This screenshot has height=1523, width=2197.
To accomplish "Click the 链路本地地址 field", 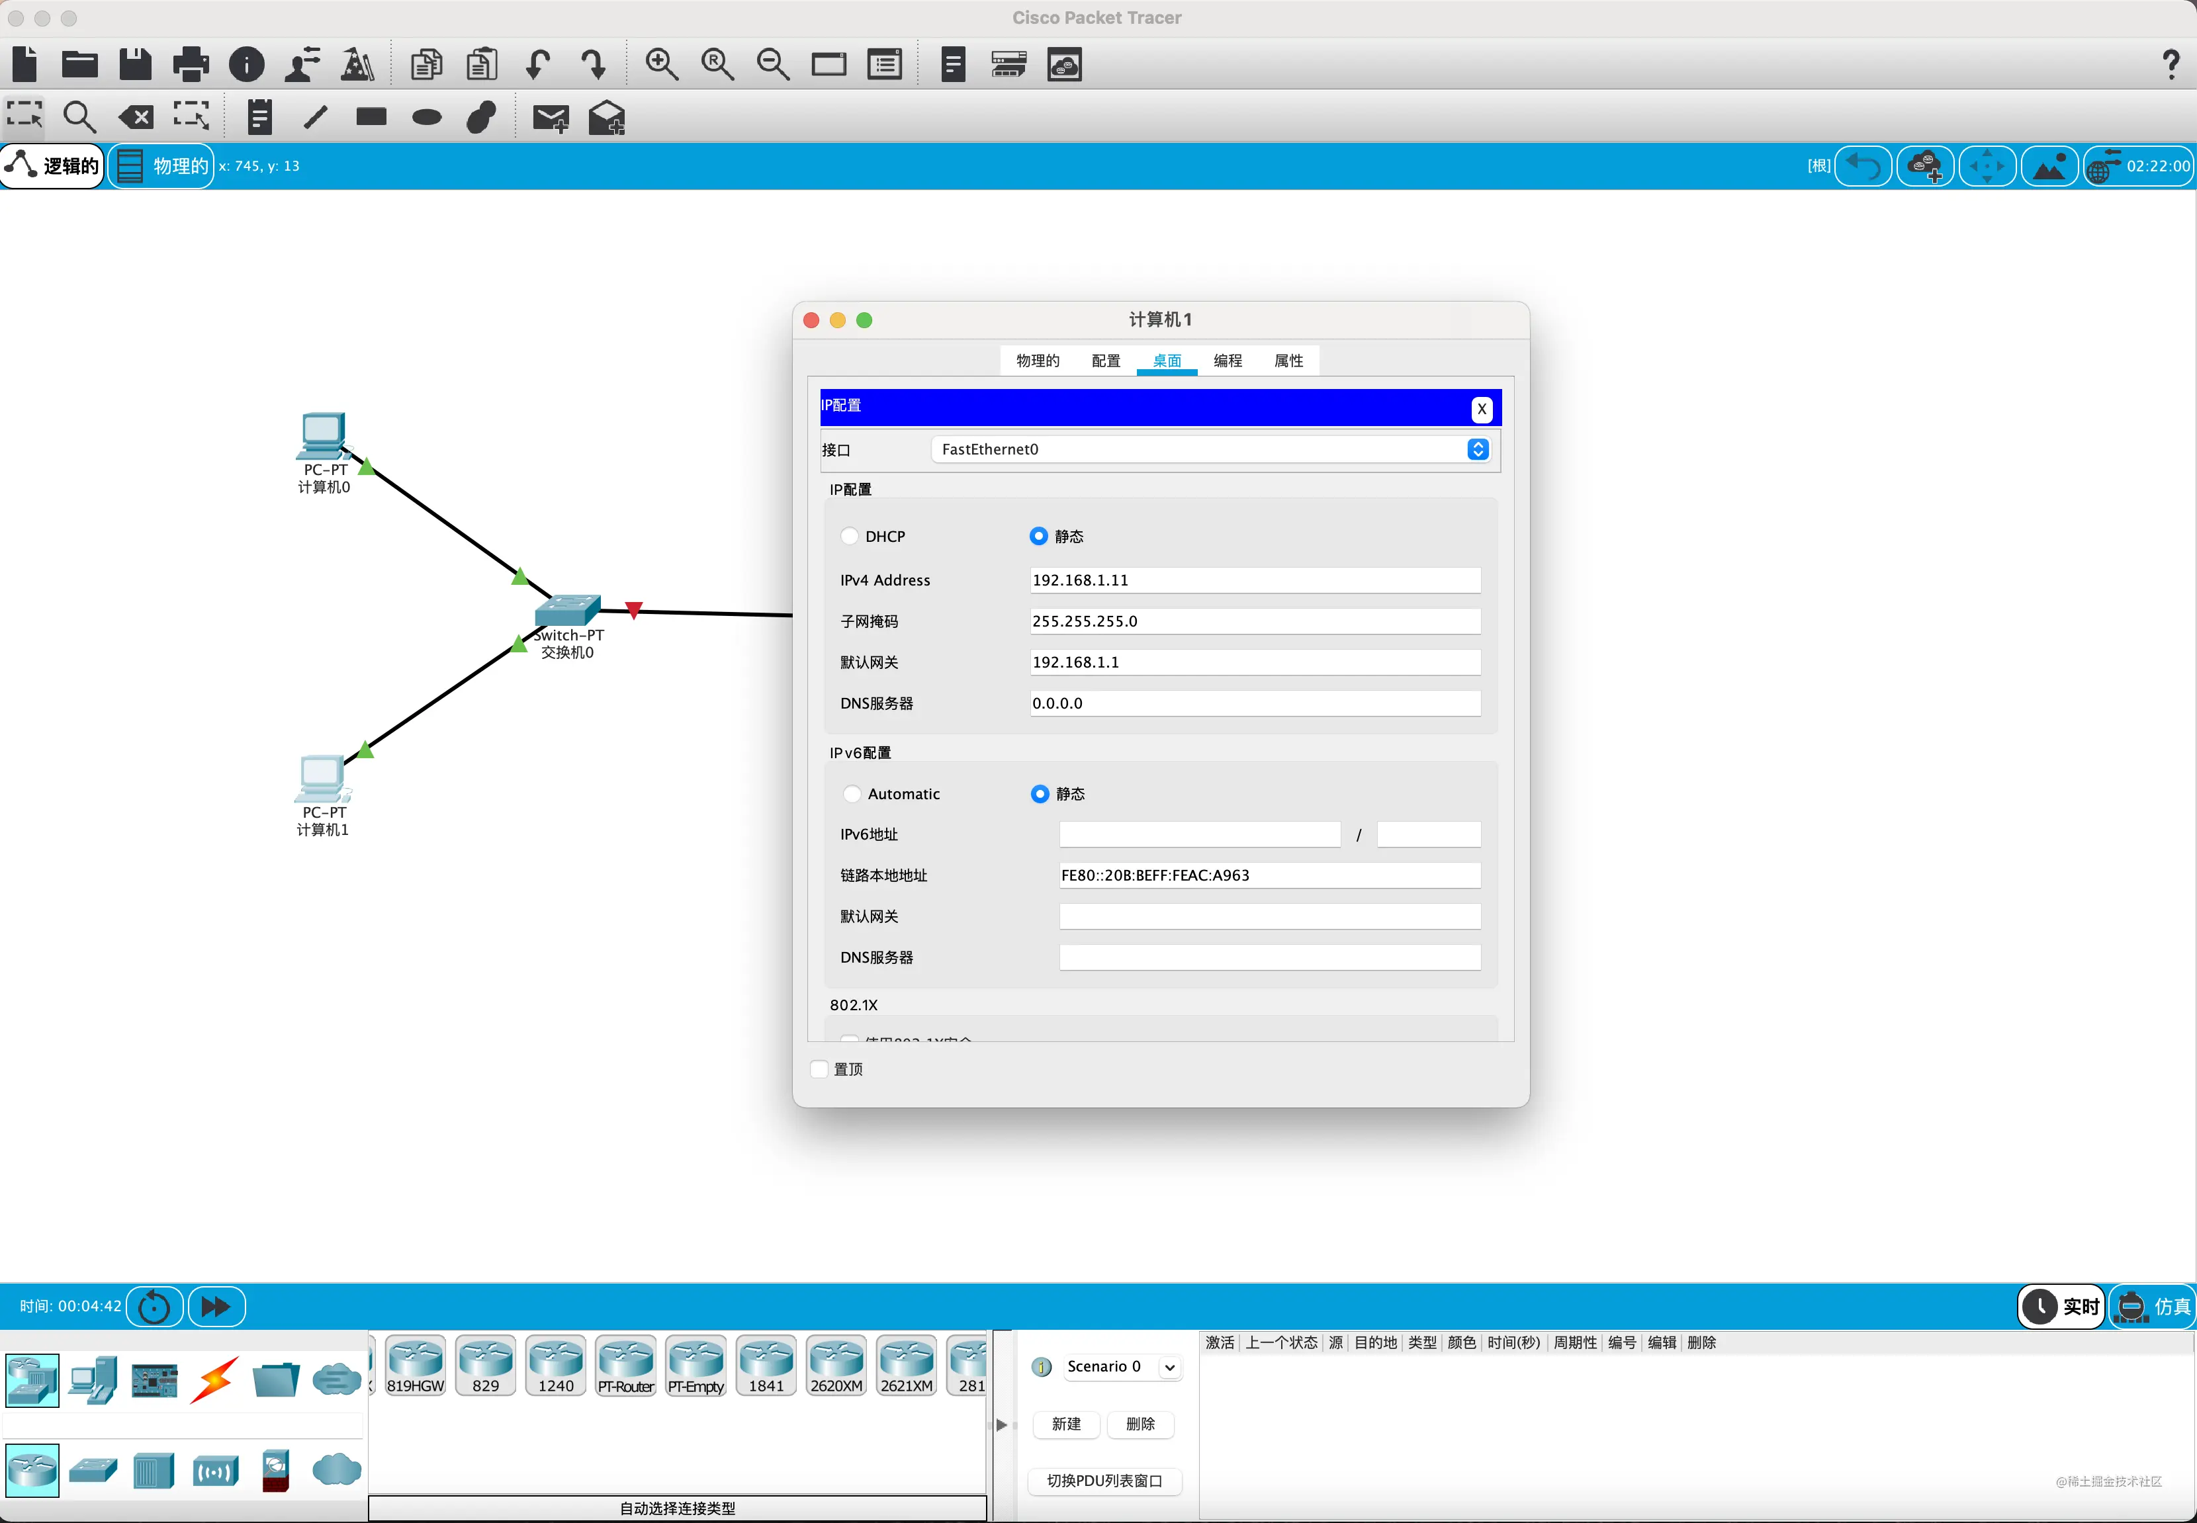I will (1269, 875).
